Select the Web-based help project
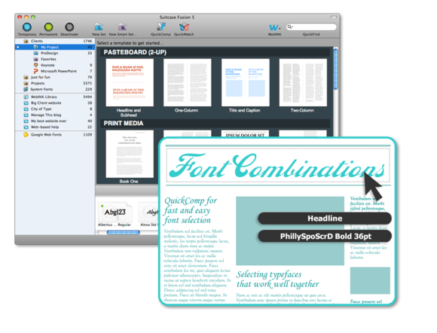Viewport: 437px width, 333px height. tap(55, 127)
